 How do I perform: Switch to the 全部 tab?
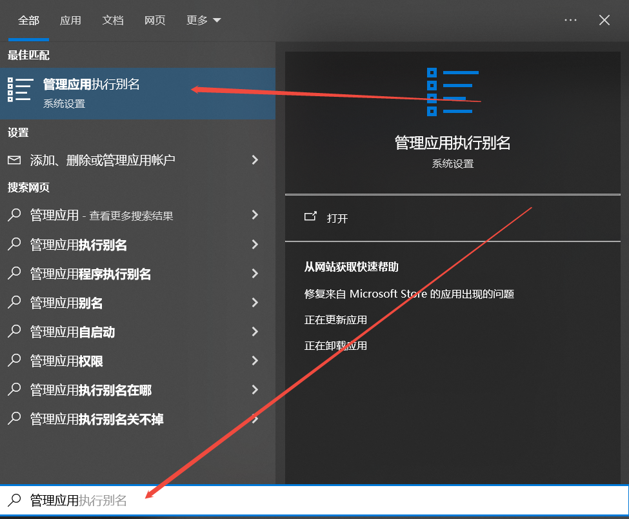[28, 20]
